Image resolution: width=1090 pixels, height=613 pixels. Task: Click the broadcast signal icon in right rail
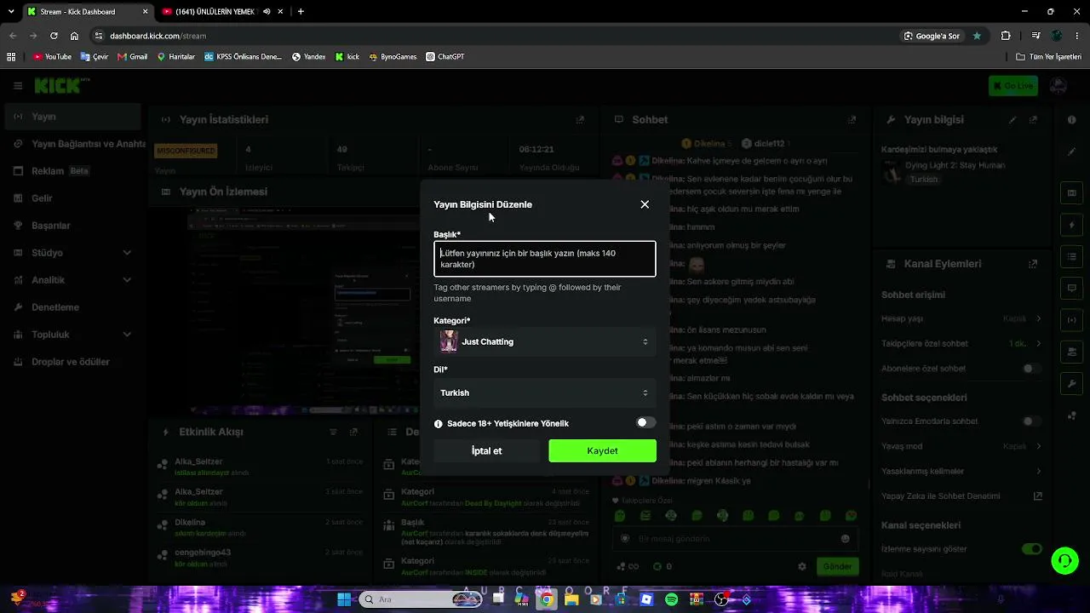(x=1071, y=320)
